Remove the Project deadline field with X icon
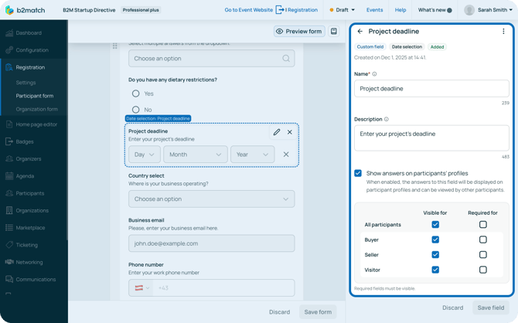The width and height of the screenshot is (518, 323). coord(290,132)
